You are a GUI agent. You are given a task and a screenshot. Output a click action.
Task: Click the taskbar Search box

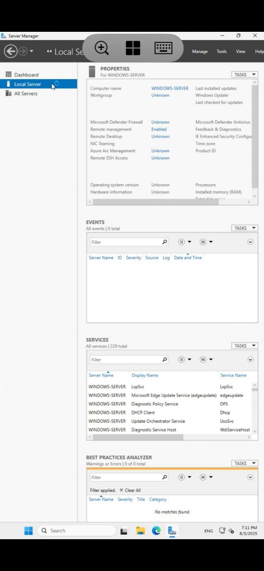pyautogui.click(x=76, y=531)
